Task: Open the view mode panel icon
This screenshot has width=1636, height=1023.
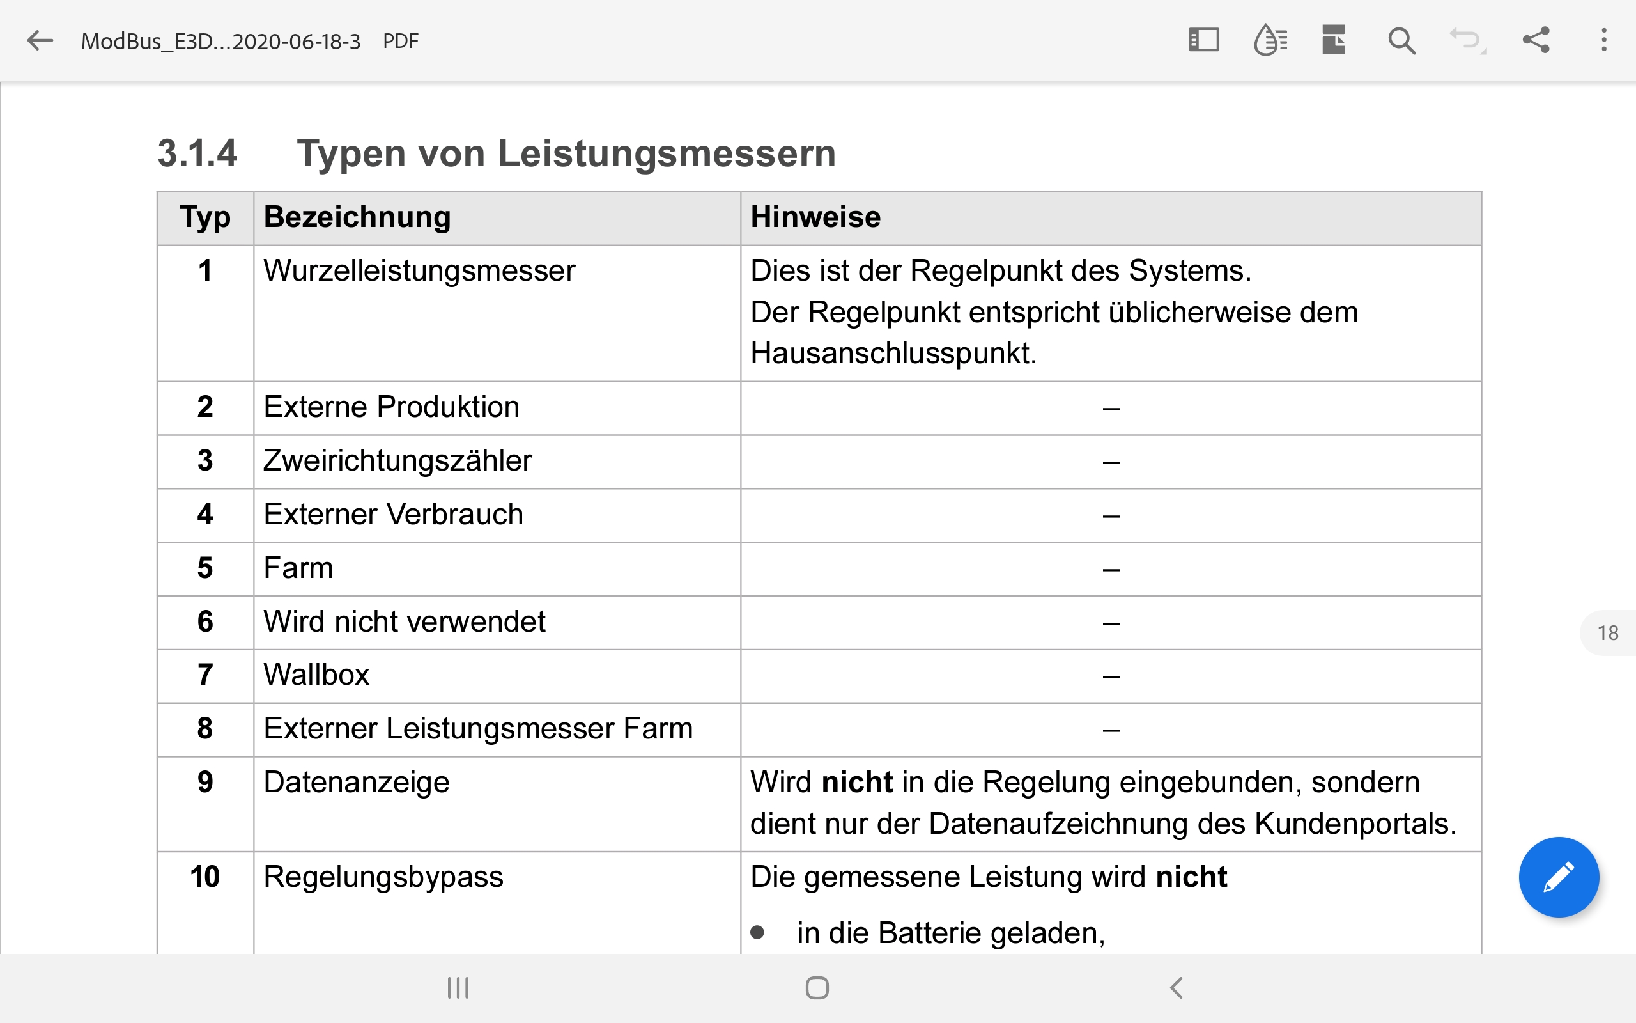Action: click(x=1203, y=40)
